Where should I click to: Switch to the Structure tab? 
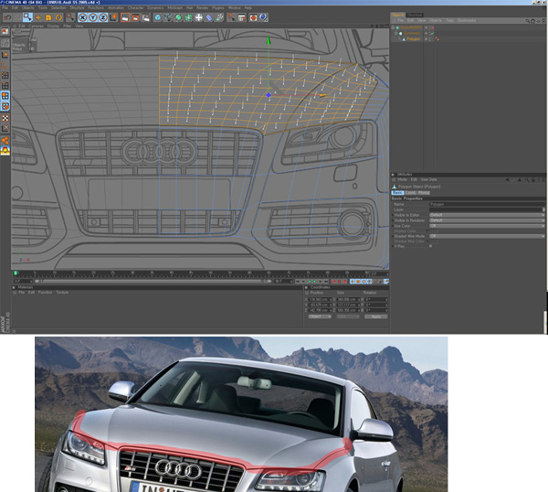click(x=415, y=15)
